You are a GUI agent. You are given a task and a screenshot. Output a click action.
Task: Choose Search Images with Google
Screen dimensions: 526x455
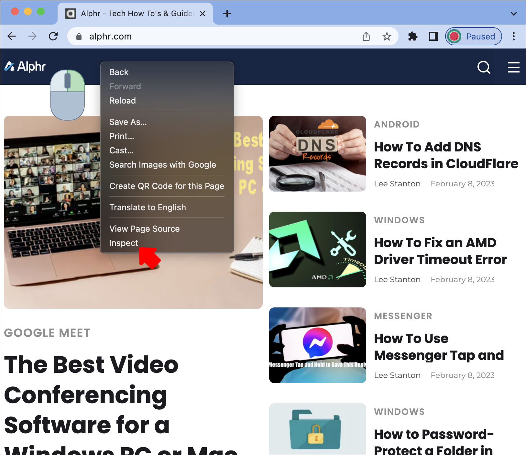tap(167, 165)
